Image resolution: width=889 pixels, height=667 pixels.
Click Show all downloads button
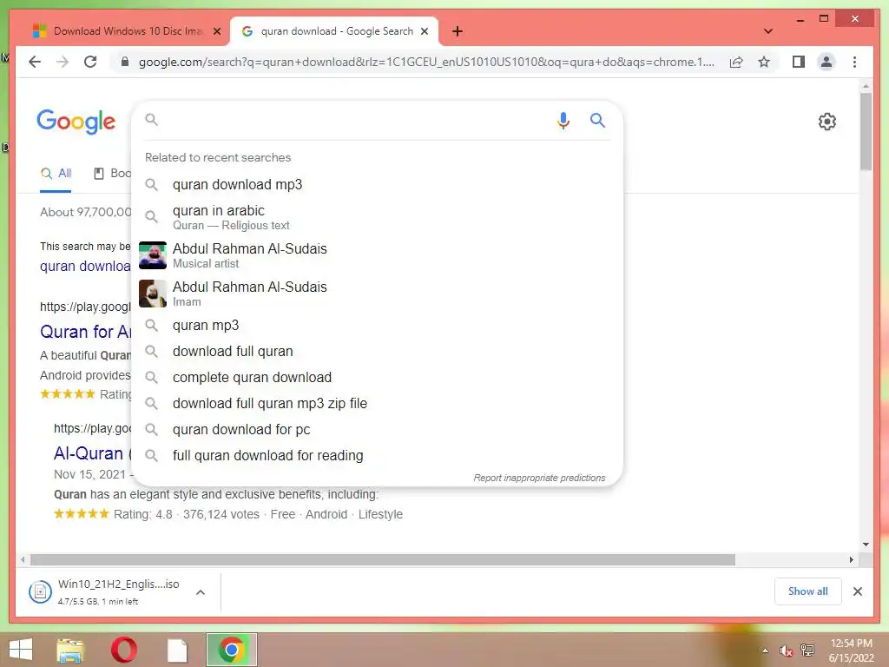(807, 591)
